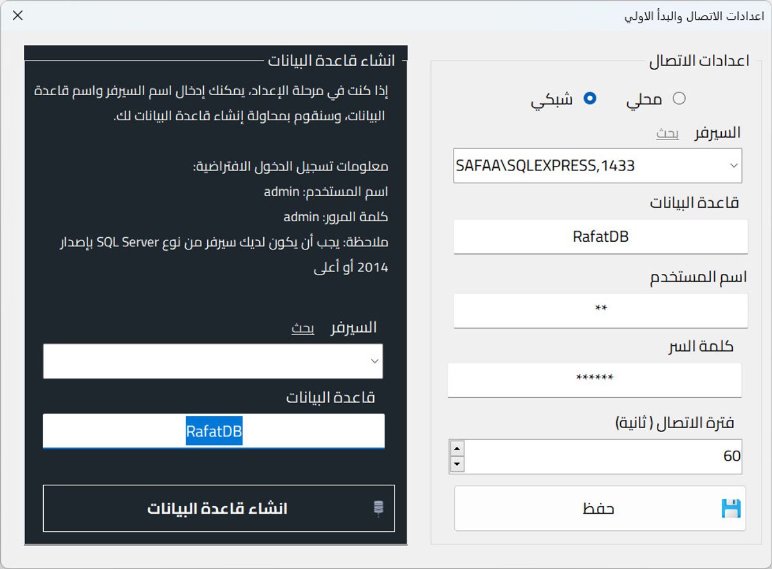Click the floppy disk save icon
This screenshot has width=772, height=569.
click(x=730, y=509)
